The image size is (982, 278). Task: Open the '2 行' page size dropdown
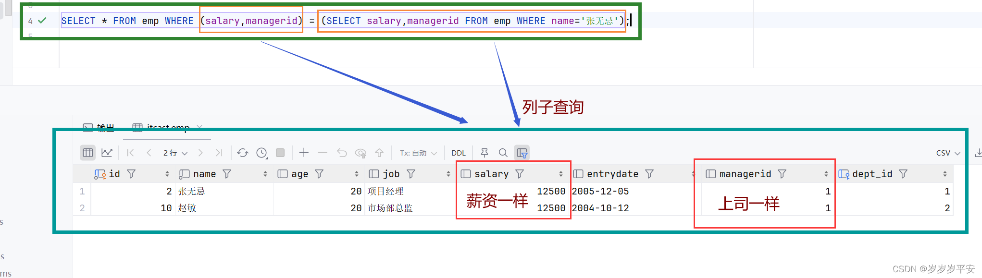point(175,153)
